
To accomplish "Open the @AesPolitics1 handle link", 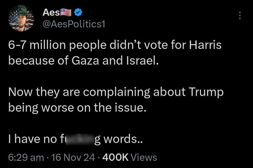I will point(73,24).
